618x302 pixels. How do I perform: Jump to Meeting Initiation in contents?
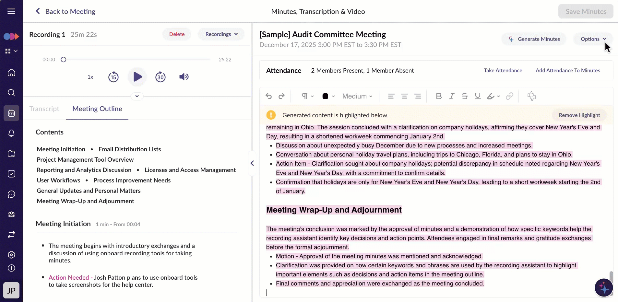61,149
